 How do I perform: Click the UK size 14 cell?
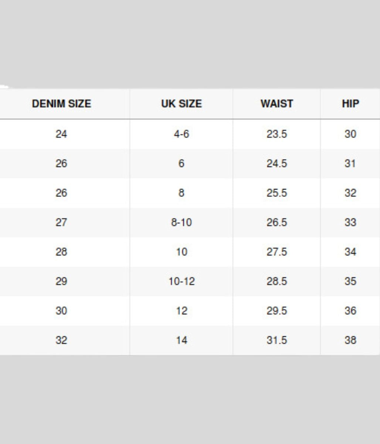181,340
